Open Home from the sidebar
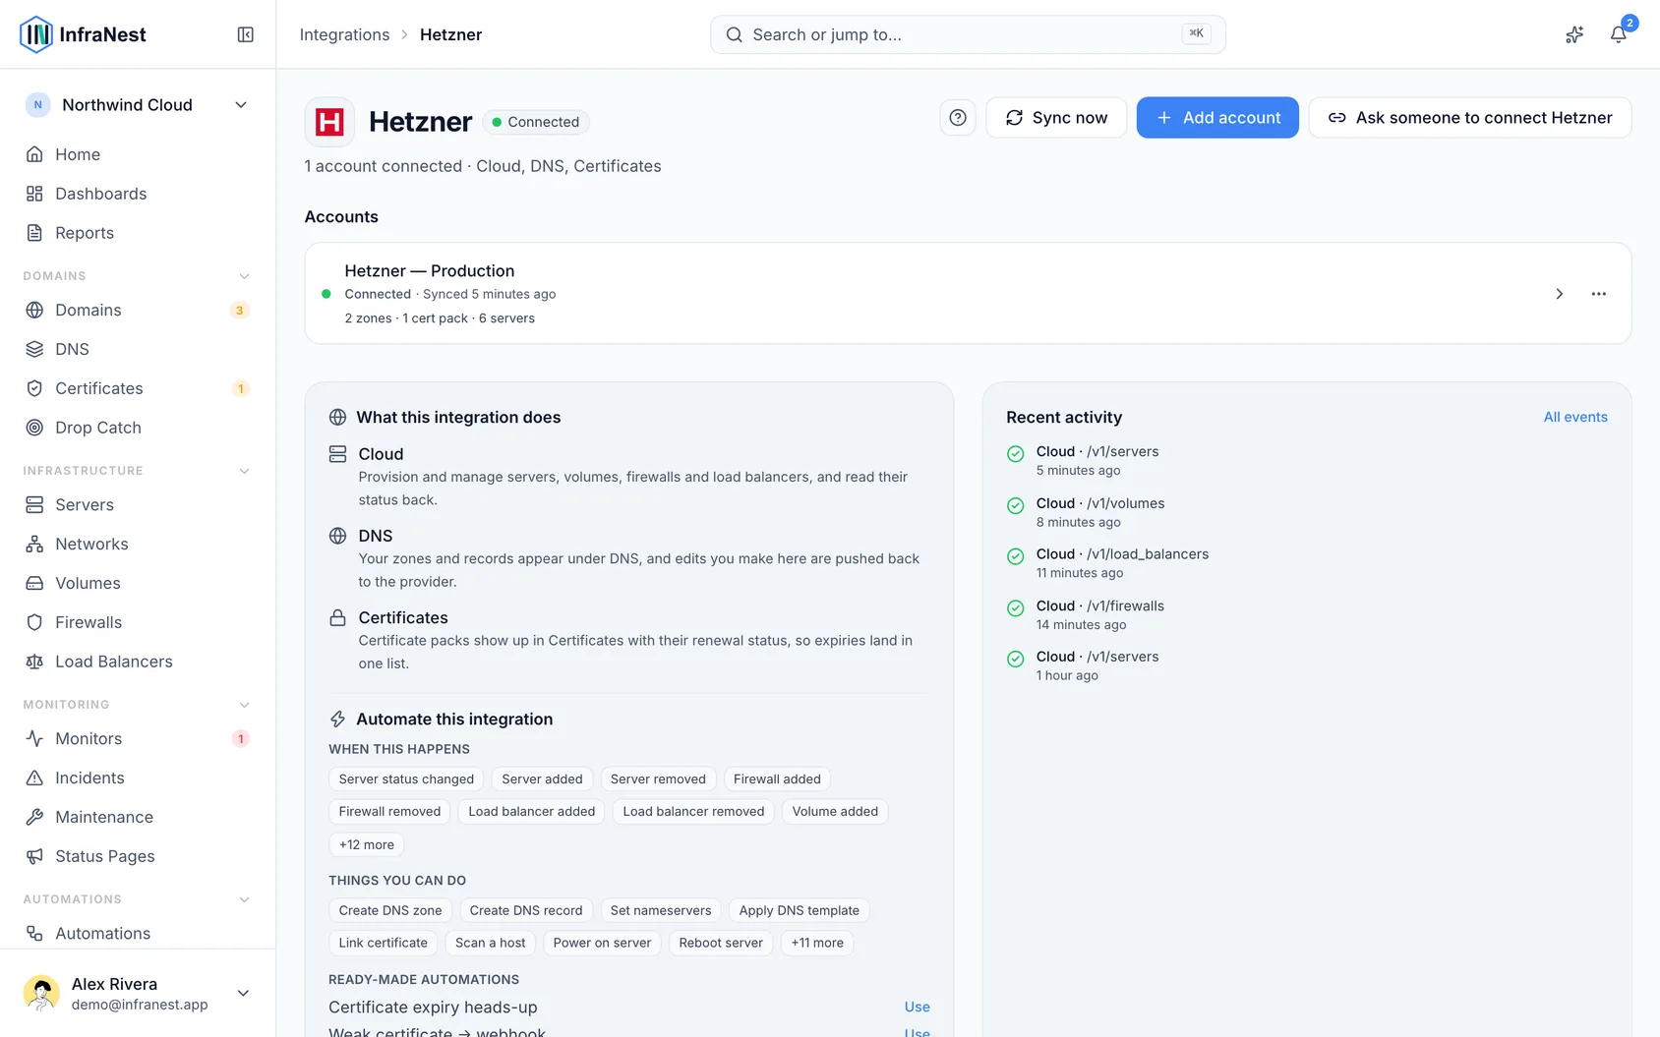 click(138, 154)
